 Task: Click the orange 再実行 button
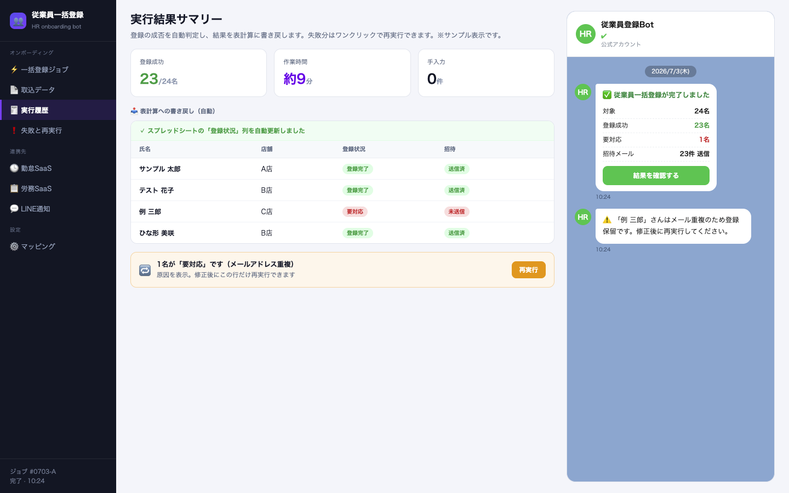(x=529, y=270)
